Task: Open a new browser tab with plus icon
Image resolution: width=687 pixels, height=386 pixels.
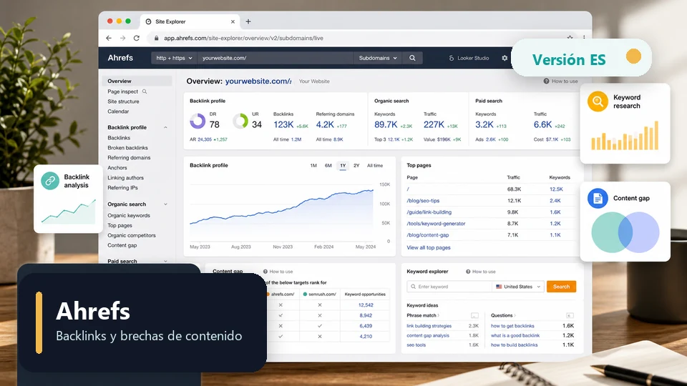Action: pos(248,21)
